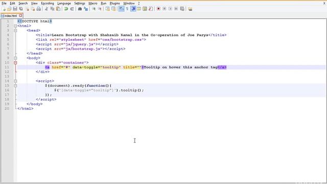327x184 pixels.
Task: Click line number 20 in the margin
Action: tap(7, 108)
